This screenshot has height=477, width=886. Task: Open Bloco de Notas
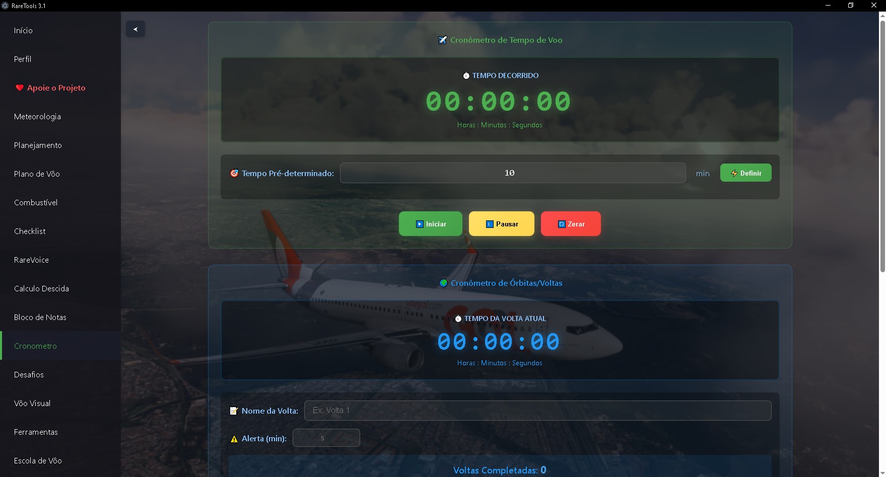click(60, 317)
